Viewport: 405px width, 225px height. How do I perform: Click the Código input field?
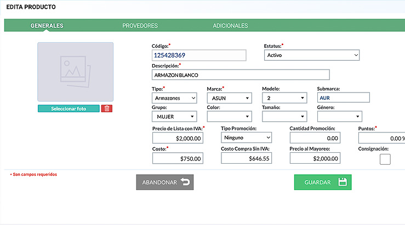[199, 55]
